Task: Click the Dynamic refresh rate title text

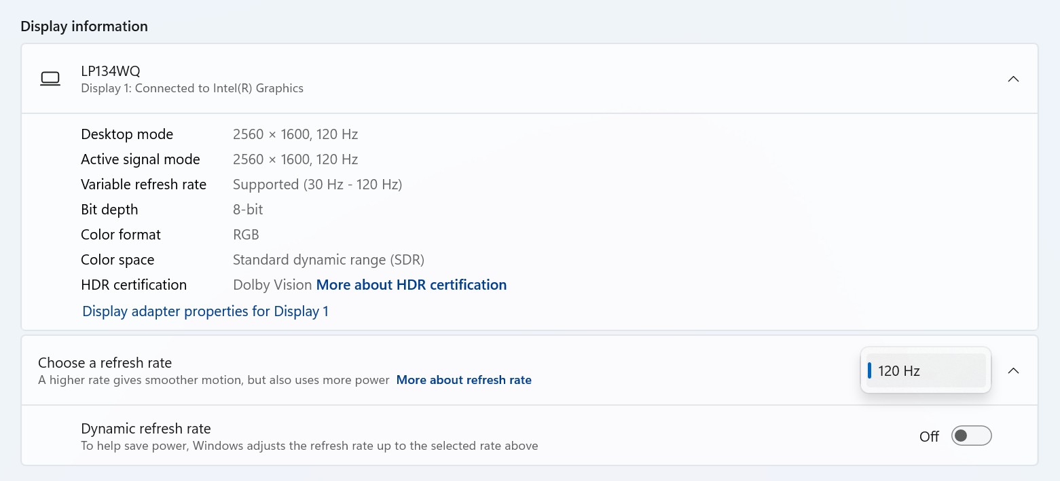Action: (146, 429)
